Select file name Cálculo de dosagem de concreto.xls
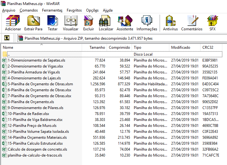This screenshot has height=165, width=227. (x=37, y=149)
